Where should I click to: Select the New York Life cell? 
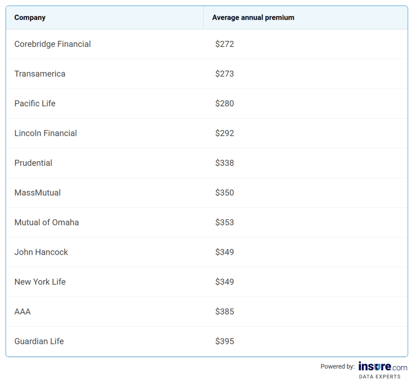coord(40,282)
